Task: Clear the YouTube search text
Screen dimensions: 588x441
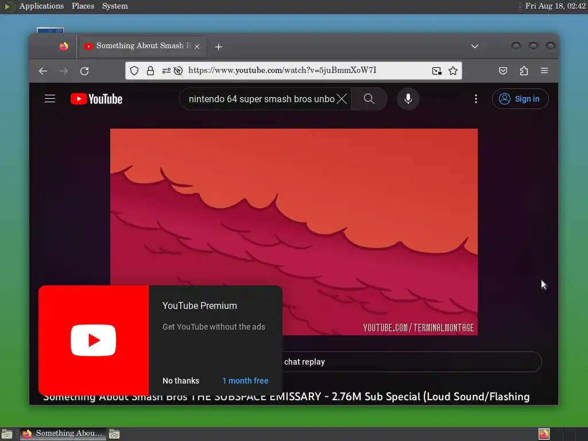Action: [342, 99]
